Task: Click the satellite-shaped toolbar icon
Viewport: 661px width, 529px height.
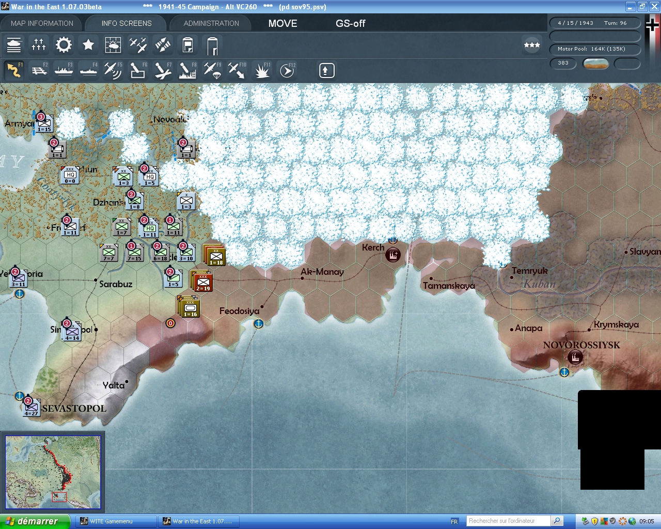Action: pos(163,45)
